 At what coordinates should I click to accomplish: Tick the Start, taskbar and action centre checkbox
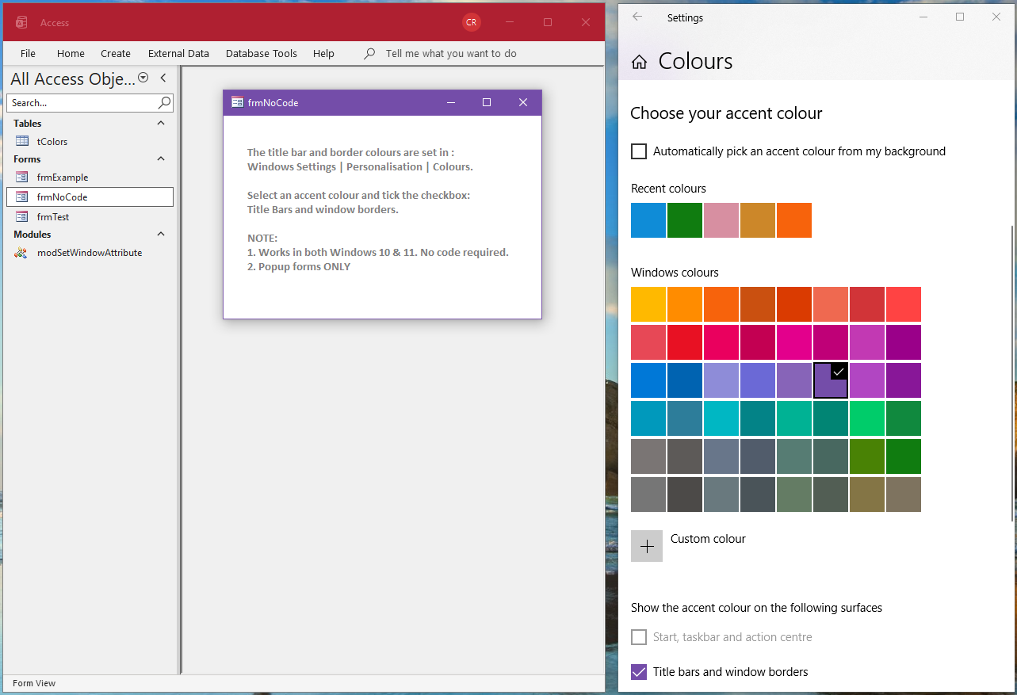pos(639,637)
